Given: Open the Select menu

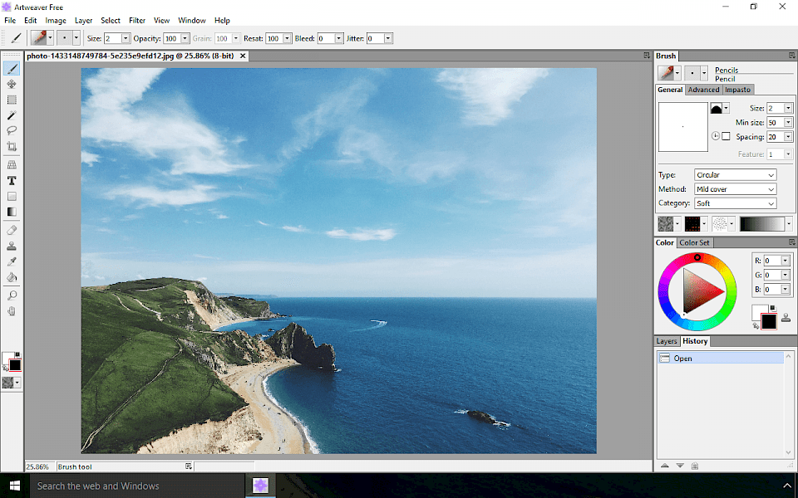Looking at the screenshot, I should (111, 20).
